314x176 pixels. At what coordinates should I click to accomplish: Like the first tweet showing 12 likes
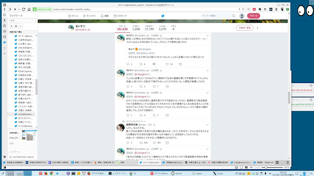pyautogui.click(x=167, y=64)
